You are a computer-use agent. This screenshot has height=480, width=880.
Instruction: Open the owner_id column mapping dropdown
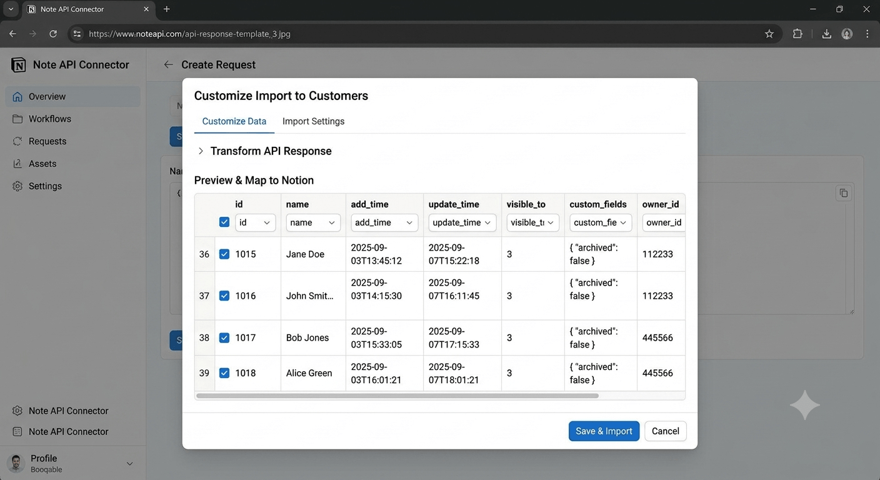[x=664, y=222]
